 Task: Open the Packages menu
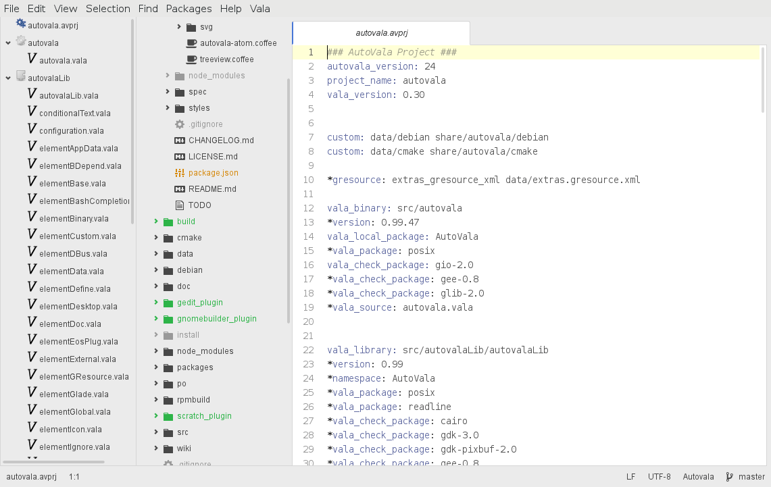point(189,9)
